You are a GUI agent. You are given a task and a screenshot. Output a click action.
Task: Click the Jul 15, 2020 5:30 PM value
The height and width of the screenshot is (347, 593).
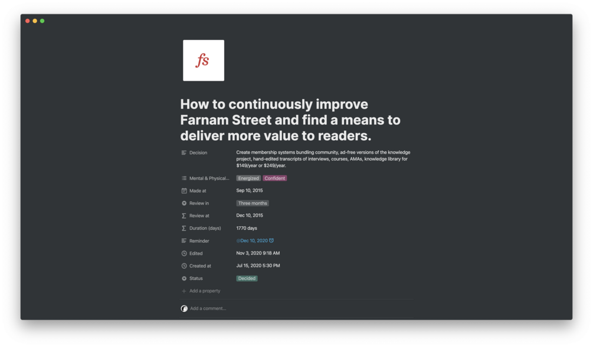(258, 266)
